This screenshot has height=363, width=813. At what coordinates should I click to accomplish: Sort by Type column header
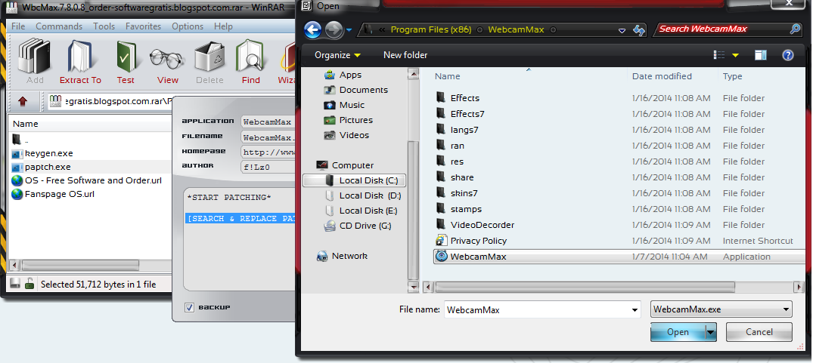pyautogui.click(x=733, y=76)
